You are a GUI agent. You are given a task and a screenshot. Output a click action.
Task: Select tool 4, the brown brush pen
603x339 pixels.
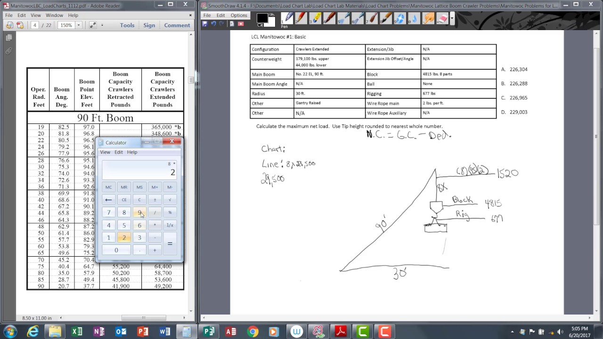tap(330, 18)
